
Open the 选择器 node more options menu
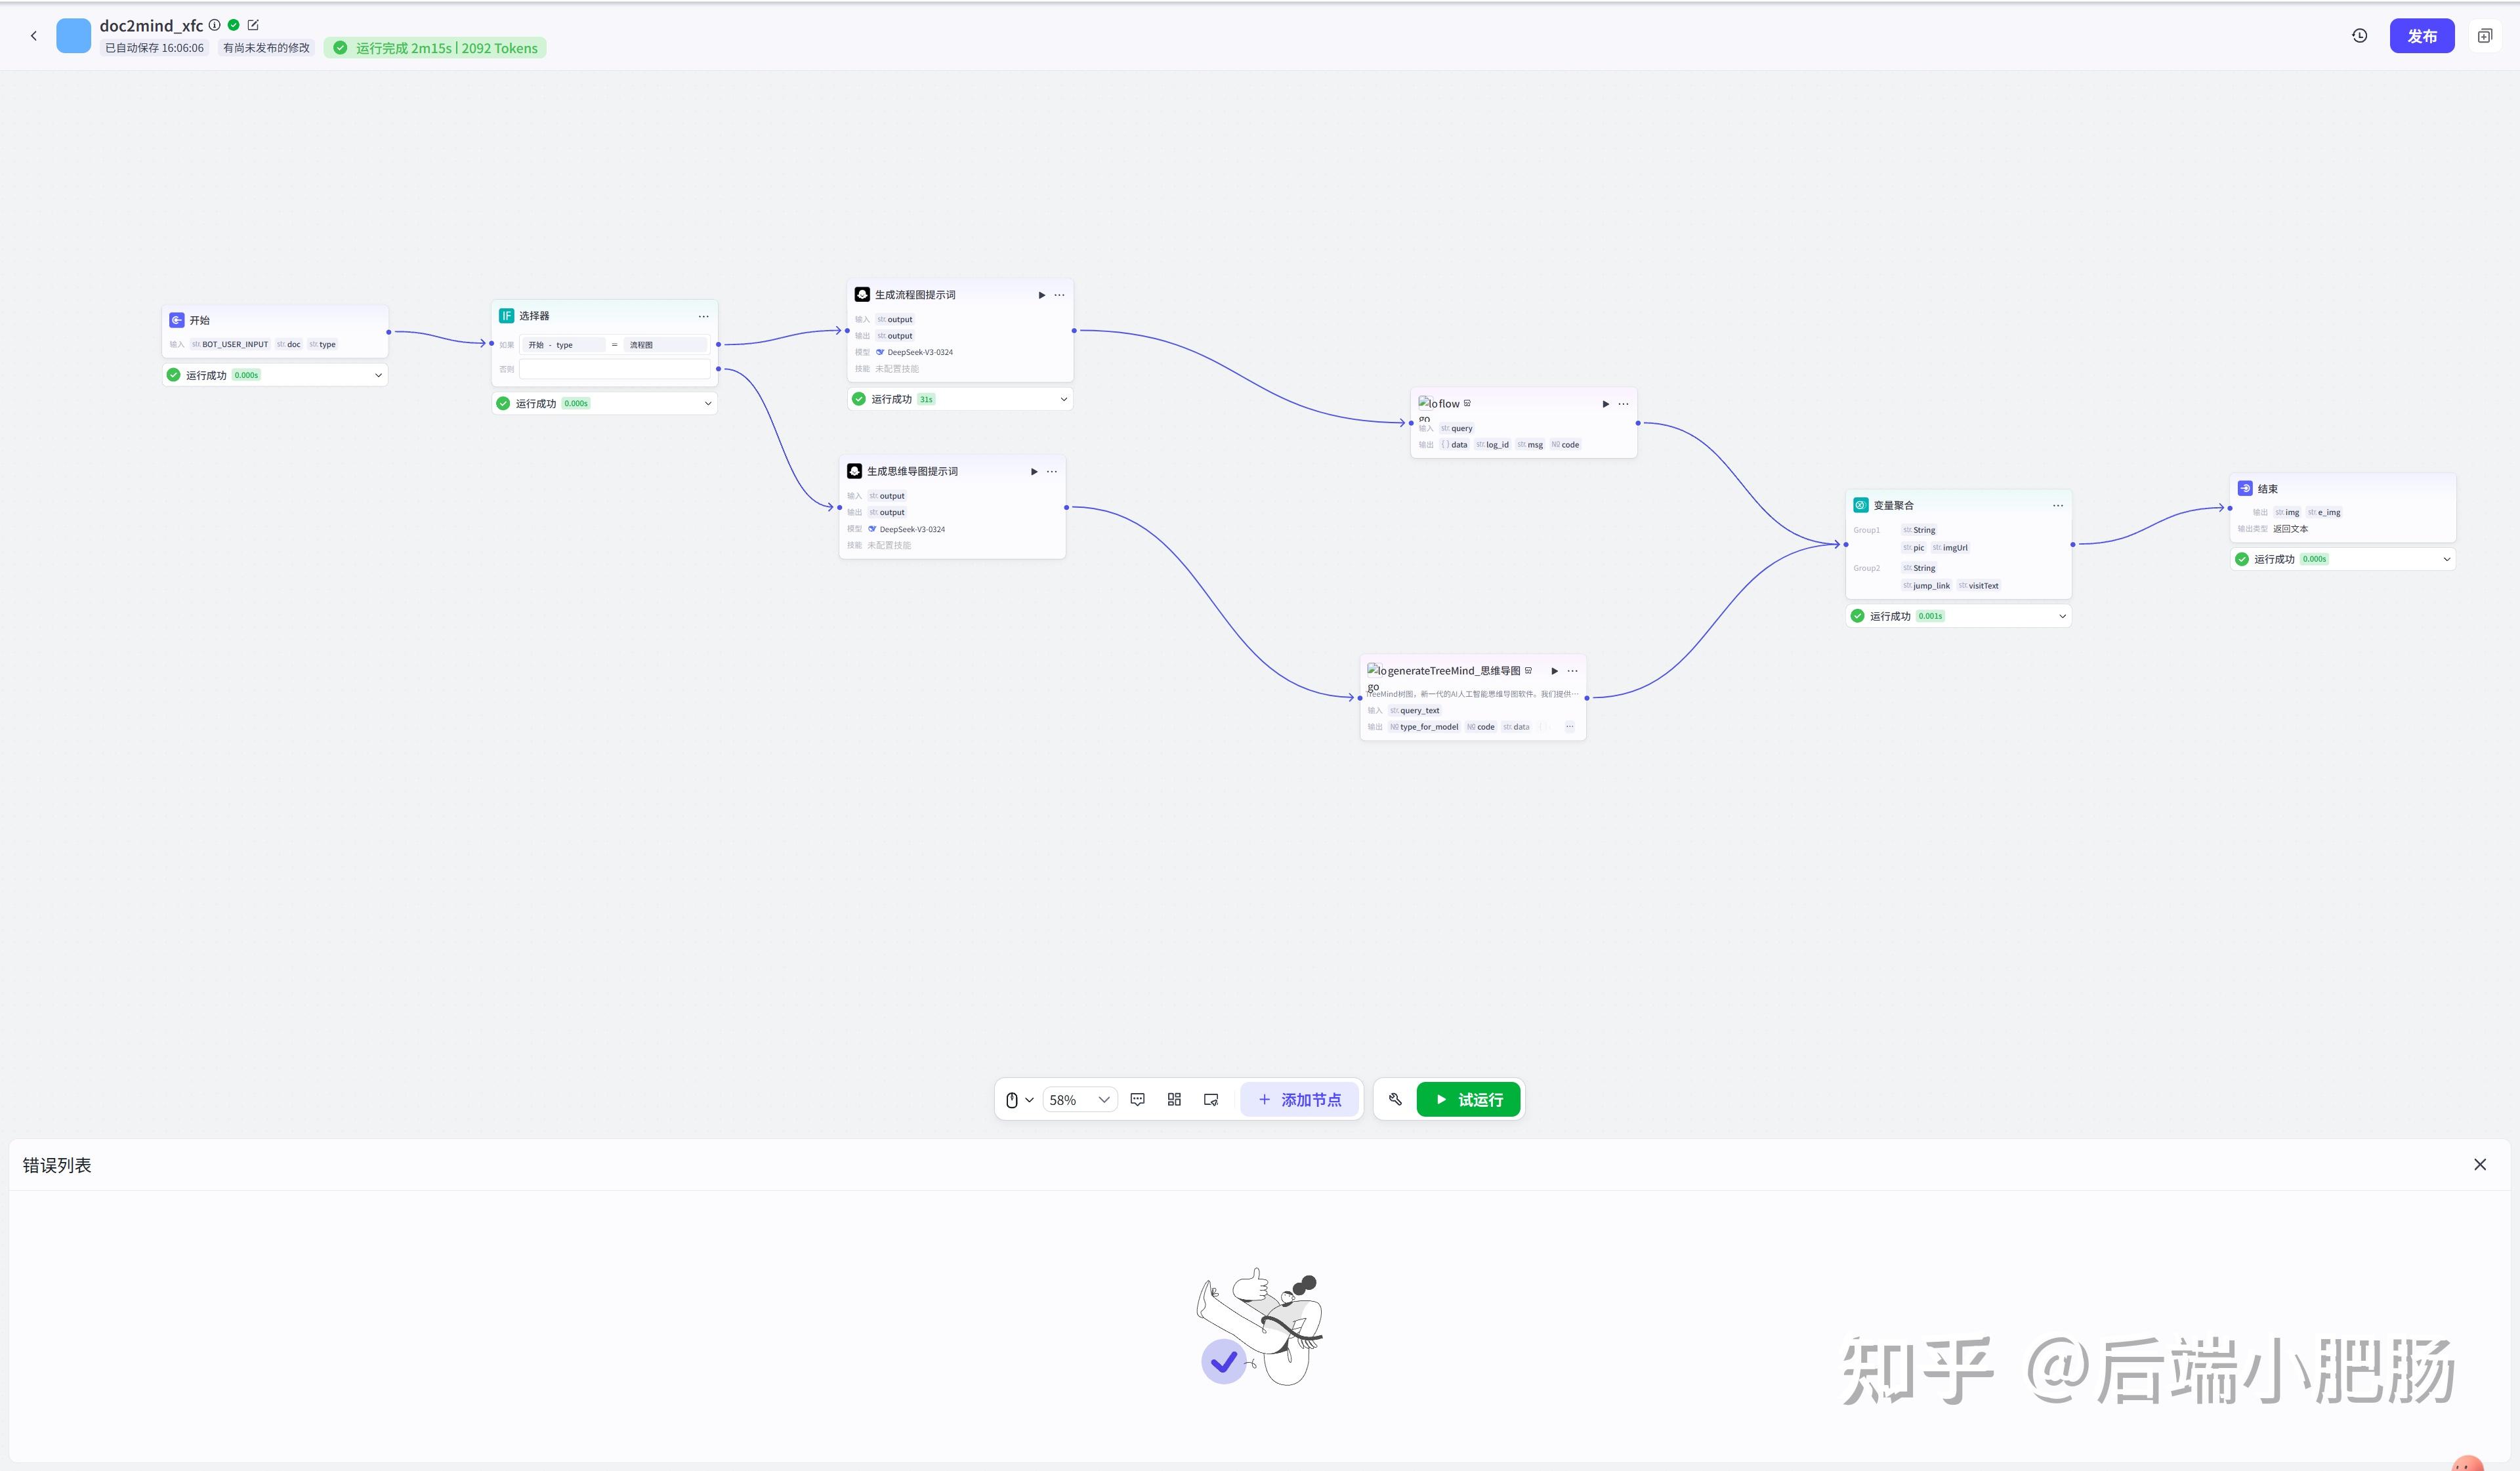point(703,316)
